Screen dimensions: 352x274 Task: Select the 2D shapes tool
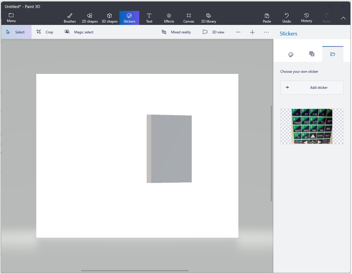90,18
